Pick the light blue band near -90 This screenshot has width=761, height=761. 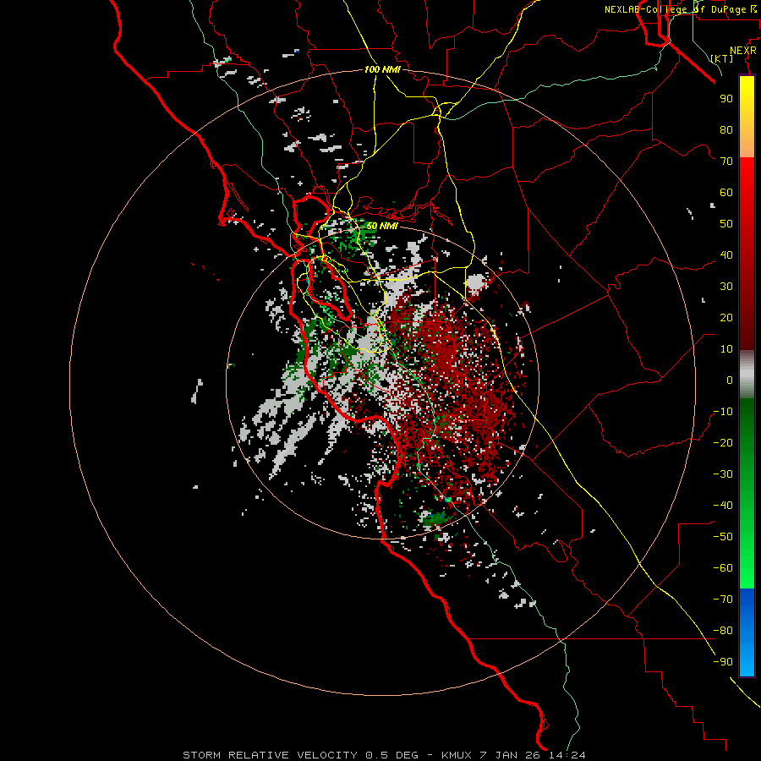pos(747,660)
